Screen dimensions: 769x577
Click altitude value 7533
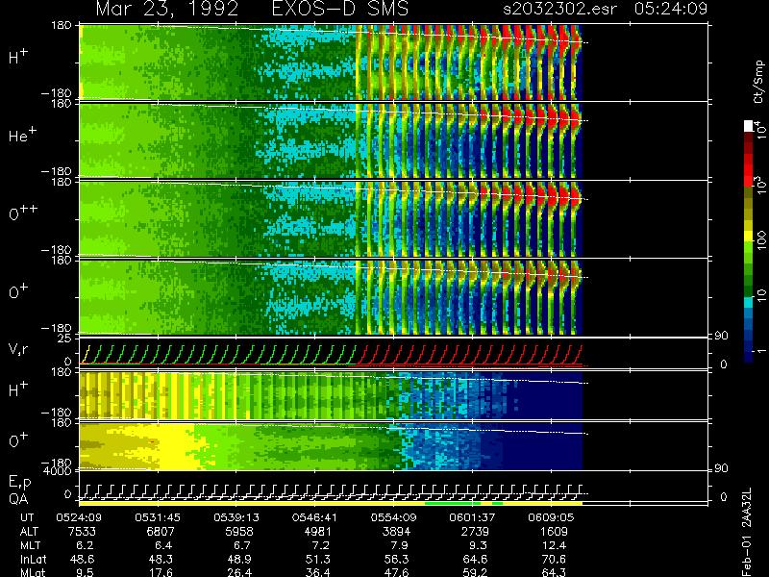pos(82,532)
